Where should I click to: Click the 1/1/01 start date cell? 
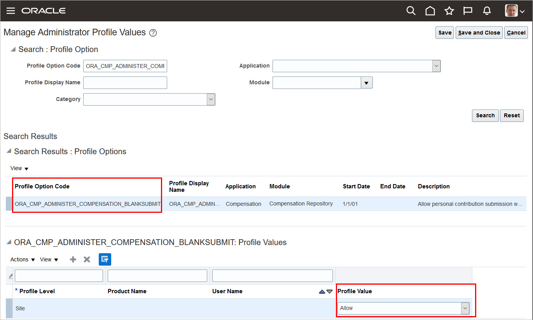(x=351, y=203)
